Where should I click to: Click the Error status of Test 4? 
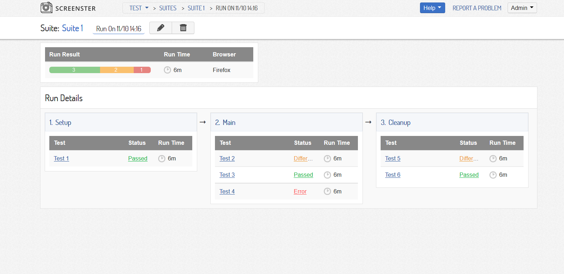300,192
